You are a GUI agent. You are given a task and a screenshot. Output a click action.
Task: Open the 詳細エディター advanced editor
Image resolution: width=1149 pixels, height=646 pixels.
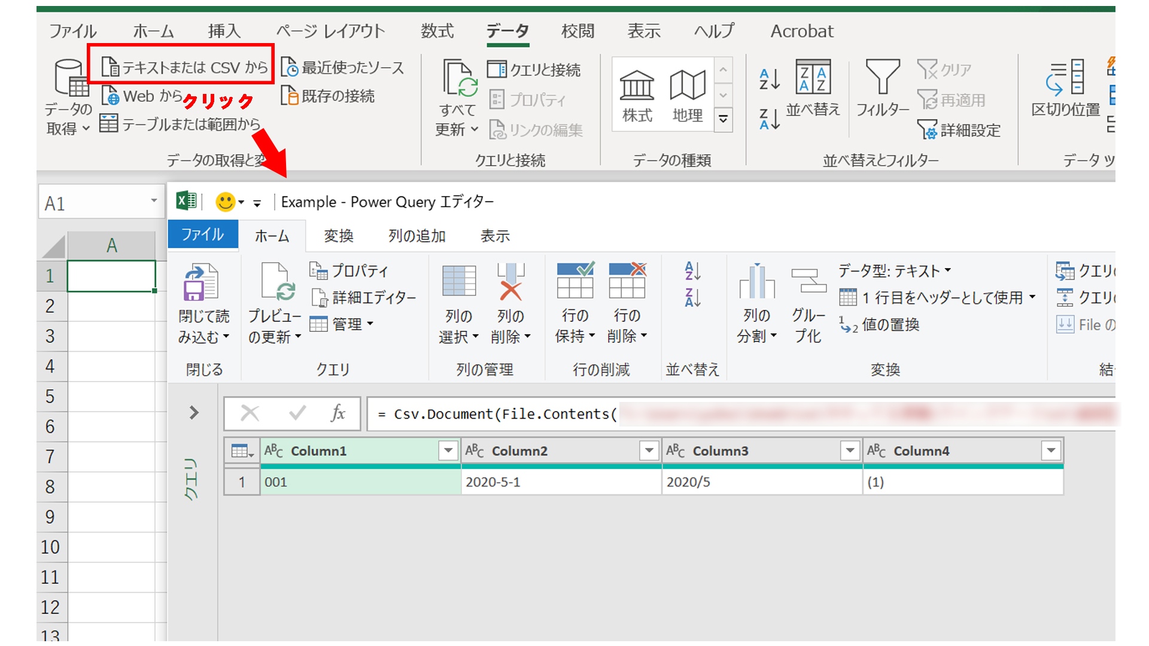click(x=363, y=297)
